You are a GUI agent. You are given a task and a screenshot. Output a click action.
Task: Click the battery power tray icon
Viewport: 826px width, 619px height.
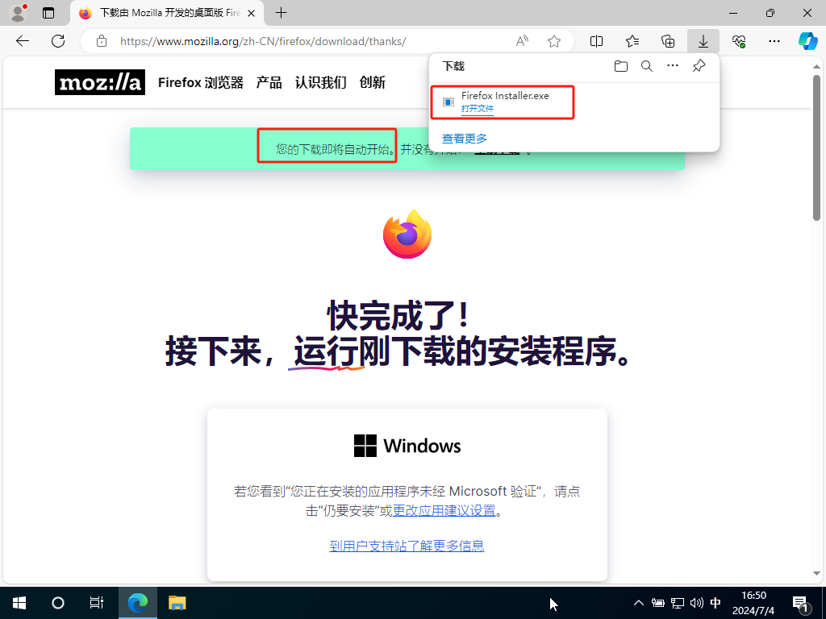click(x=658, y=603)
